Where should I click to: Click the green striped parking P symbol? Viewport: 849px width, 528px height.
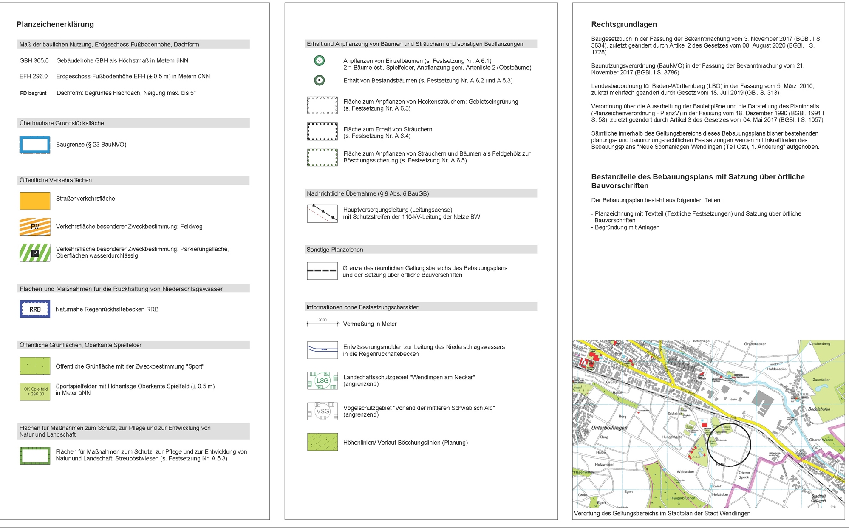click(35, 253)
